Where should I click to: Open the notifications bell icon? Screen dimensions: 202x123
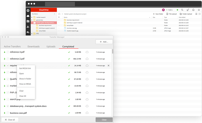pos(193,10)
